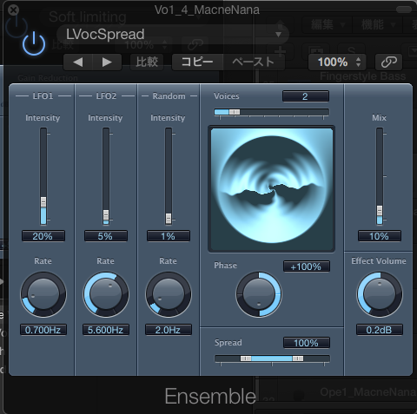This screenshot has height=414, width=417.
Task: Close the plugin window with the X button
Action: pos(13,10)
